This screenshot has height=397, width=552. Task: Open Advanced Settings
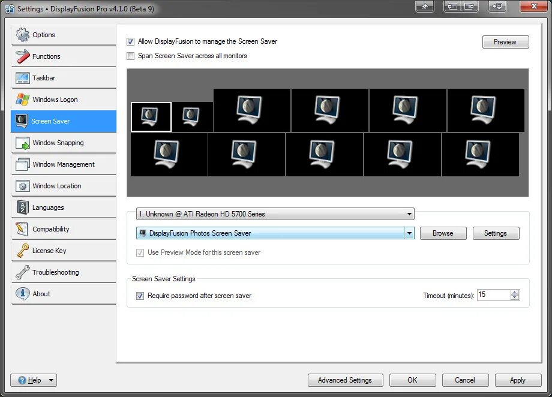click(x=346, y=380)
